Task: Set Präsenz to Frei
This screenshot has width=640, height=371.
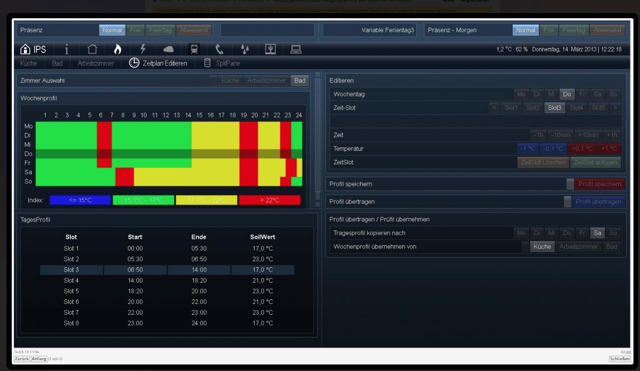Action: pos(135,30)
